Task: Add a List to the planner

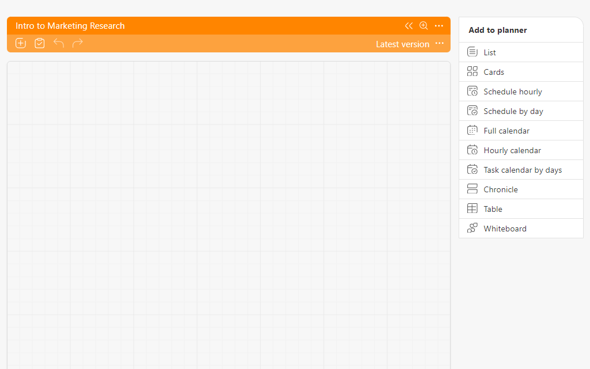Action: 521,52
